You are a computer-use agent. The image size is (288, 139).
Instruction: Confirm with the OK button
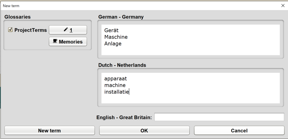tap(144, 130)
